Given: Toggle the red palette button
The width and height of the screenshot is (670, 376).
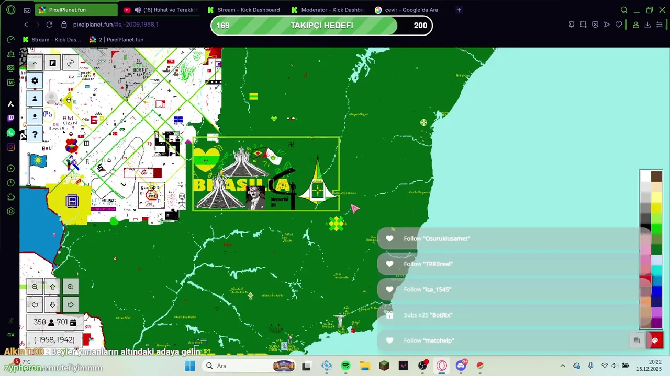Looking at the screenshot, I should pyautogui.click(x=655, y=340).
